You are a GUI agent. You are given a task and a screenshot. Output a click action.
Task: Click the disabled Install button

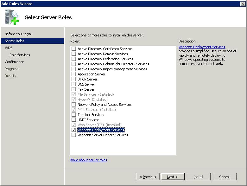coord(199,177)
